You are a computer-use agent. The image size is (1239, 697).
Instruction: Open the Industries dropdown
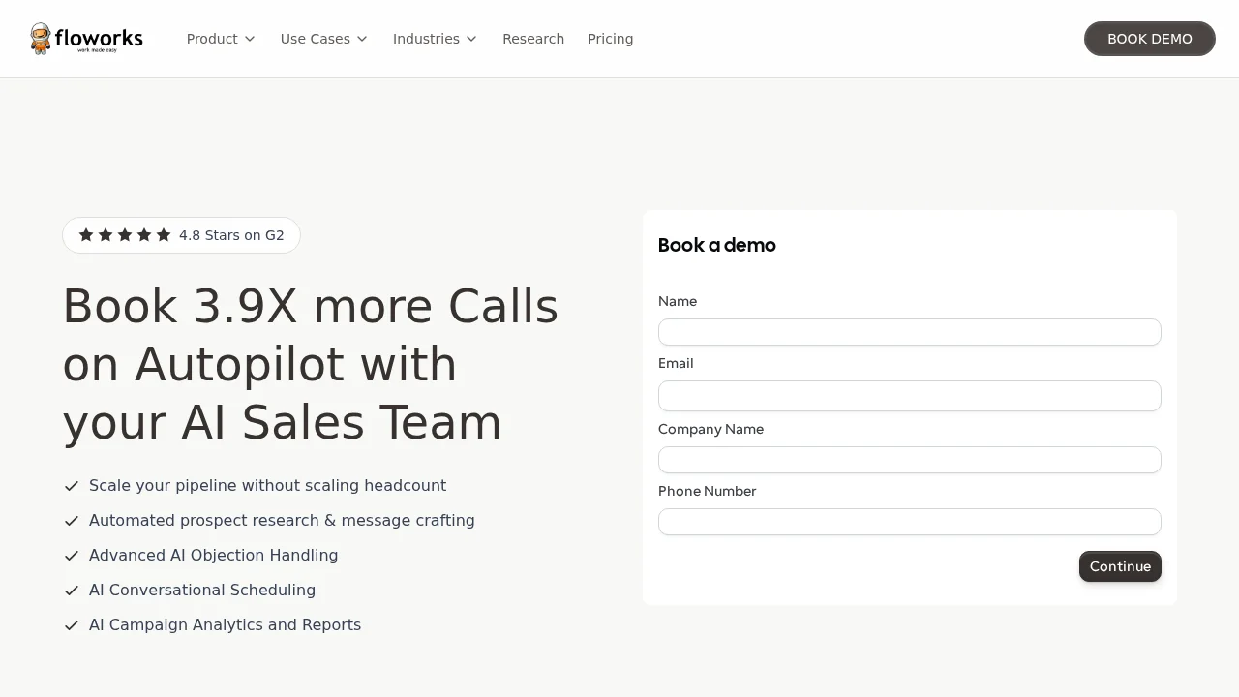pos(435,39)
